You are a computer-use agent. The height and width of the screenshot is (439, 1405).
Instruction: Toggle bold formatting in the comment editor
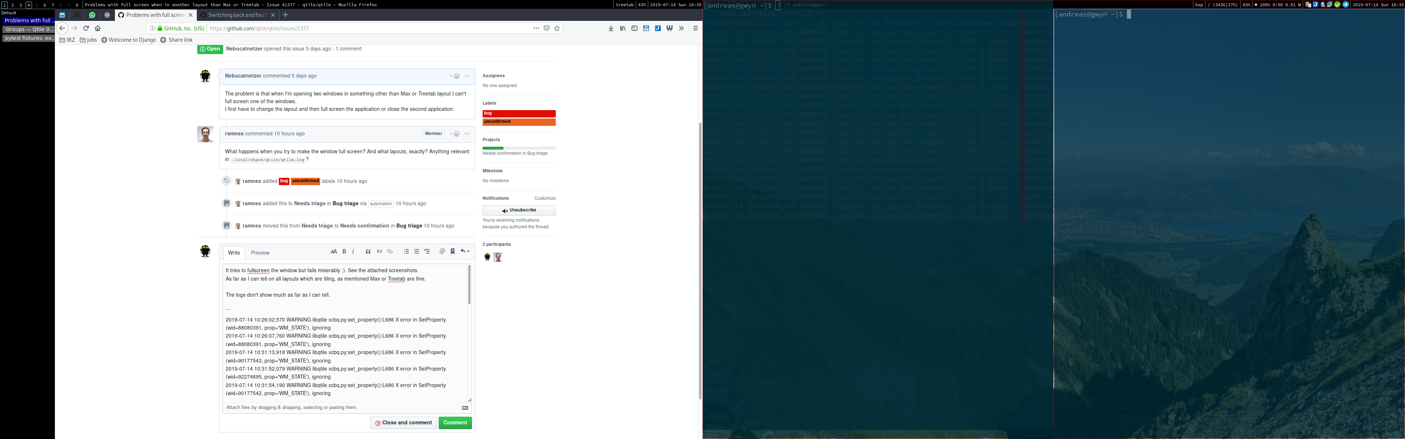(344, 251)
